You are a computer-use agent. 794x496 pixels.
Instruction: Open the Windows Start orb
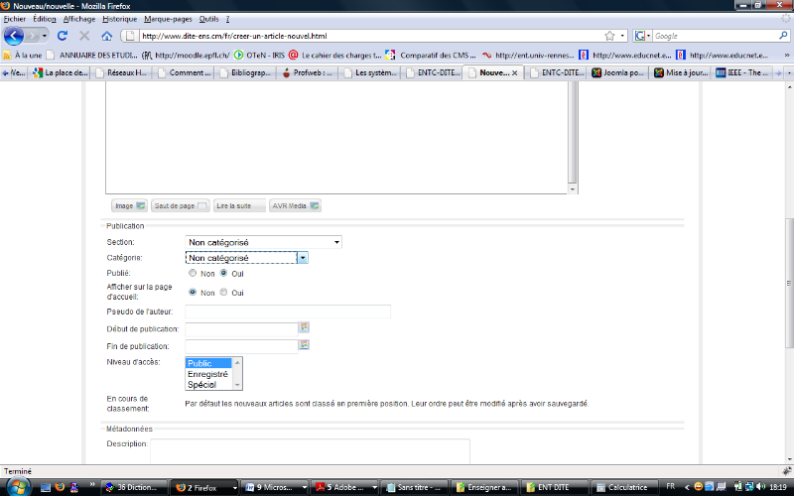click(x=18, y=487)
